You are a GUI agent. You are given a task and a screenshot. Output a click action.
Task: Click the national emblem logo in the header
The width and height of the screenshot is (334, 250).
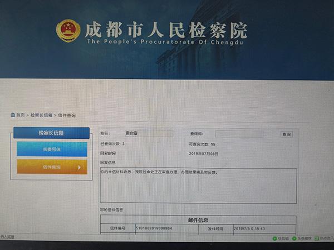tap(68, 31)
